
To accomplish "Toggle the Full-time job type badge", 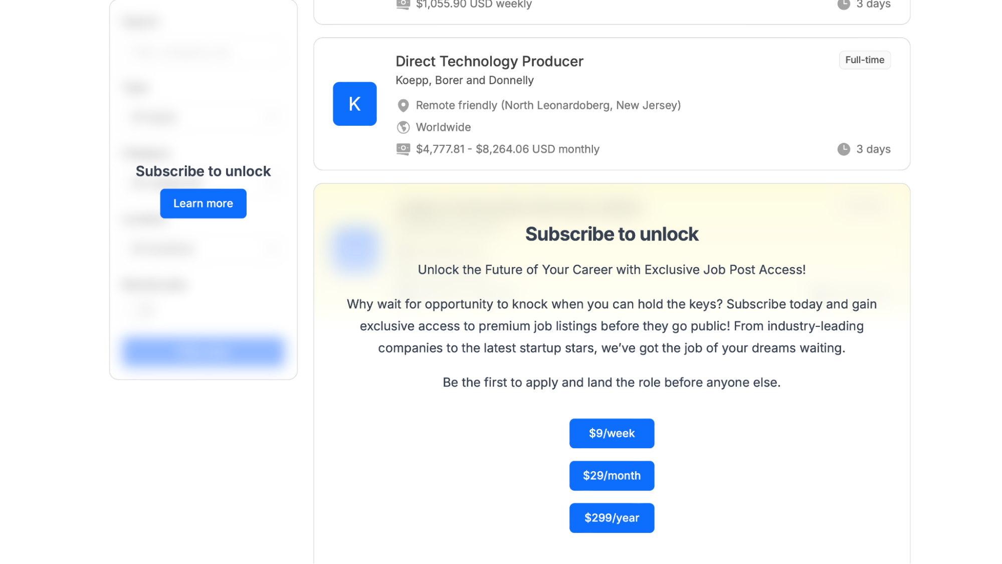I will 864,60.
